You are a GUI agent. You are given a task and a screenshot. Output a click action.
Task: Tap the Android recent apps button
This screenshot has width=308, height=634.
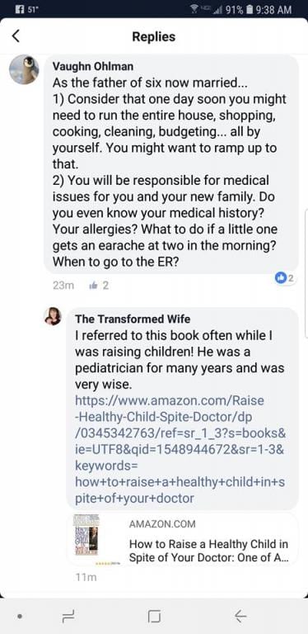coord(68,616)
